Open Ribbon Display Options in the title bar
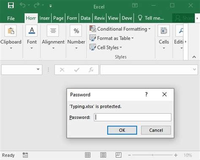This screenshot has height=160, width=200. click(135, 5)
